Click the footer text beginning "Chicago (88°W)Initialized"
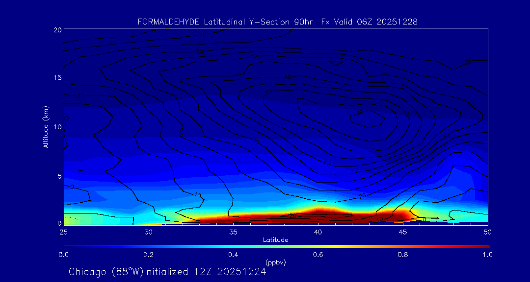Screen dimensions: 530x282 pos(167,272)
